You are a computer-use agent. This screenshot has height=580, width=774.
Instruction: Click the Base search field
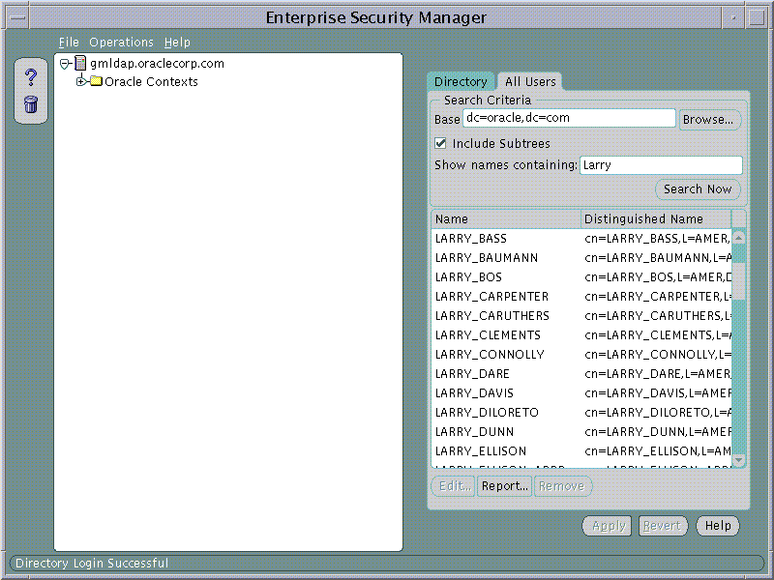pos(569,118)
